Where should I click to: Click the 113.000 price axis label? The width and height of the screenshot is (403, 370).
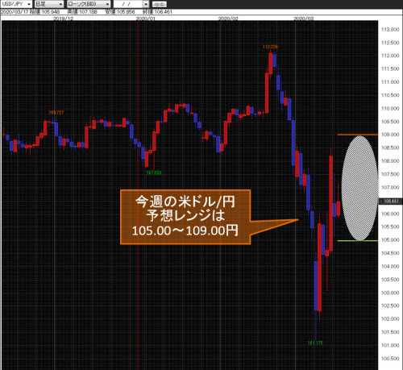(390, 30)
